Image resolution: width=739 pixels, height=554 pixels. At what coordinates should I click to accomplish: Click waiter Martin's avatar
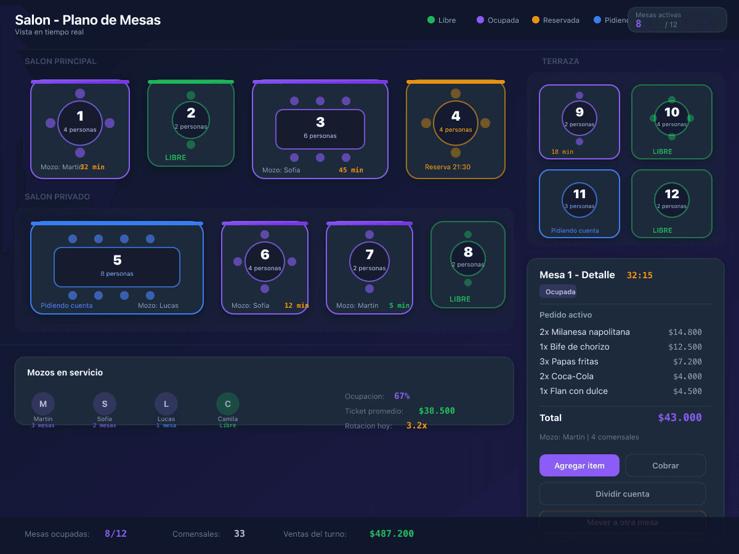(x=43, y=404)
